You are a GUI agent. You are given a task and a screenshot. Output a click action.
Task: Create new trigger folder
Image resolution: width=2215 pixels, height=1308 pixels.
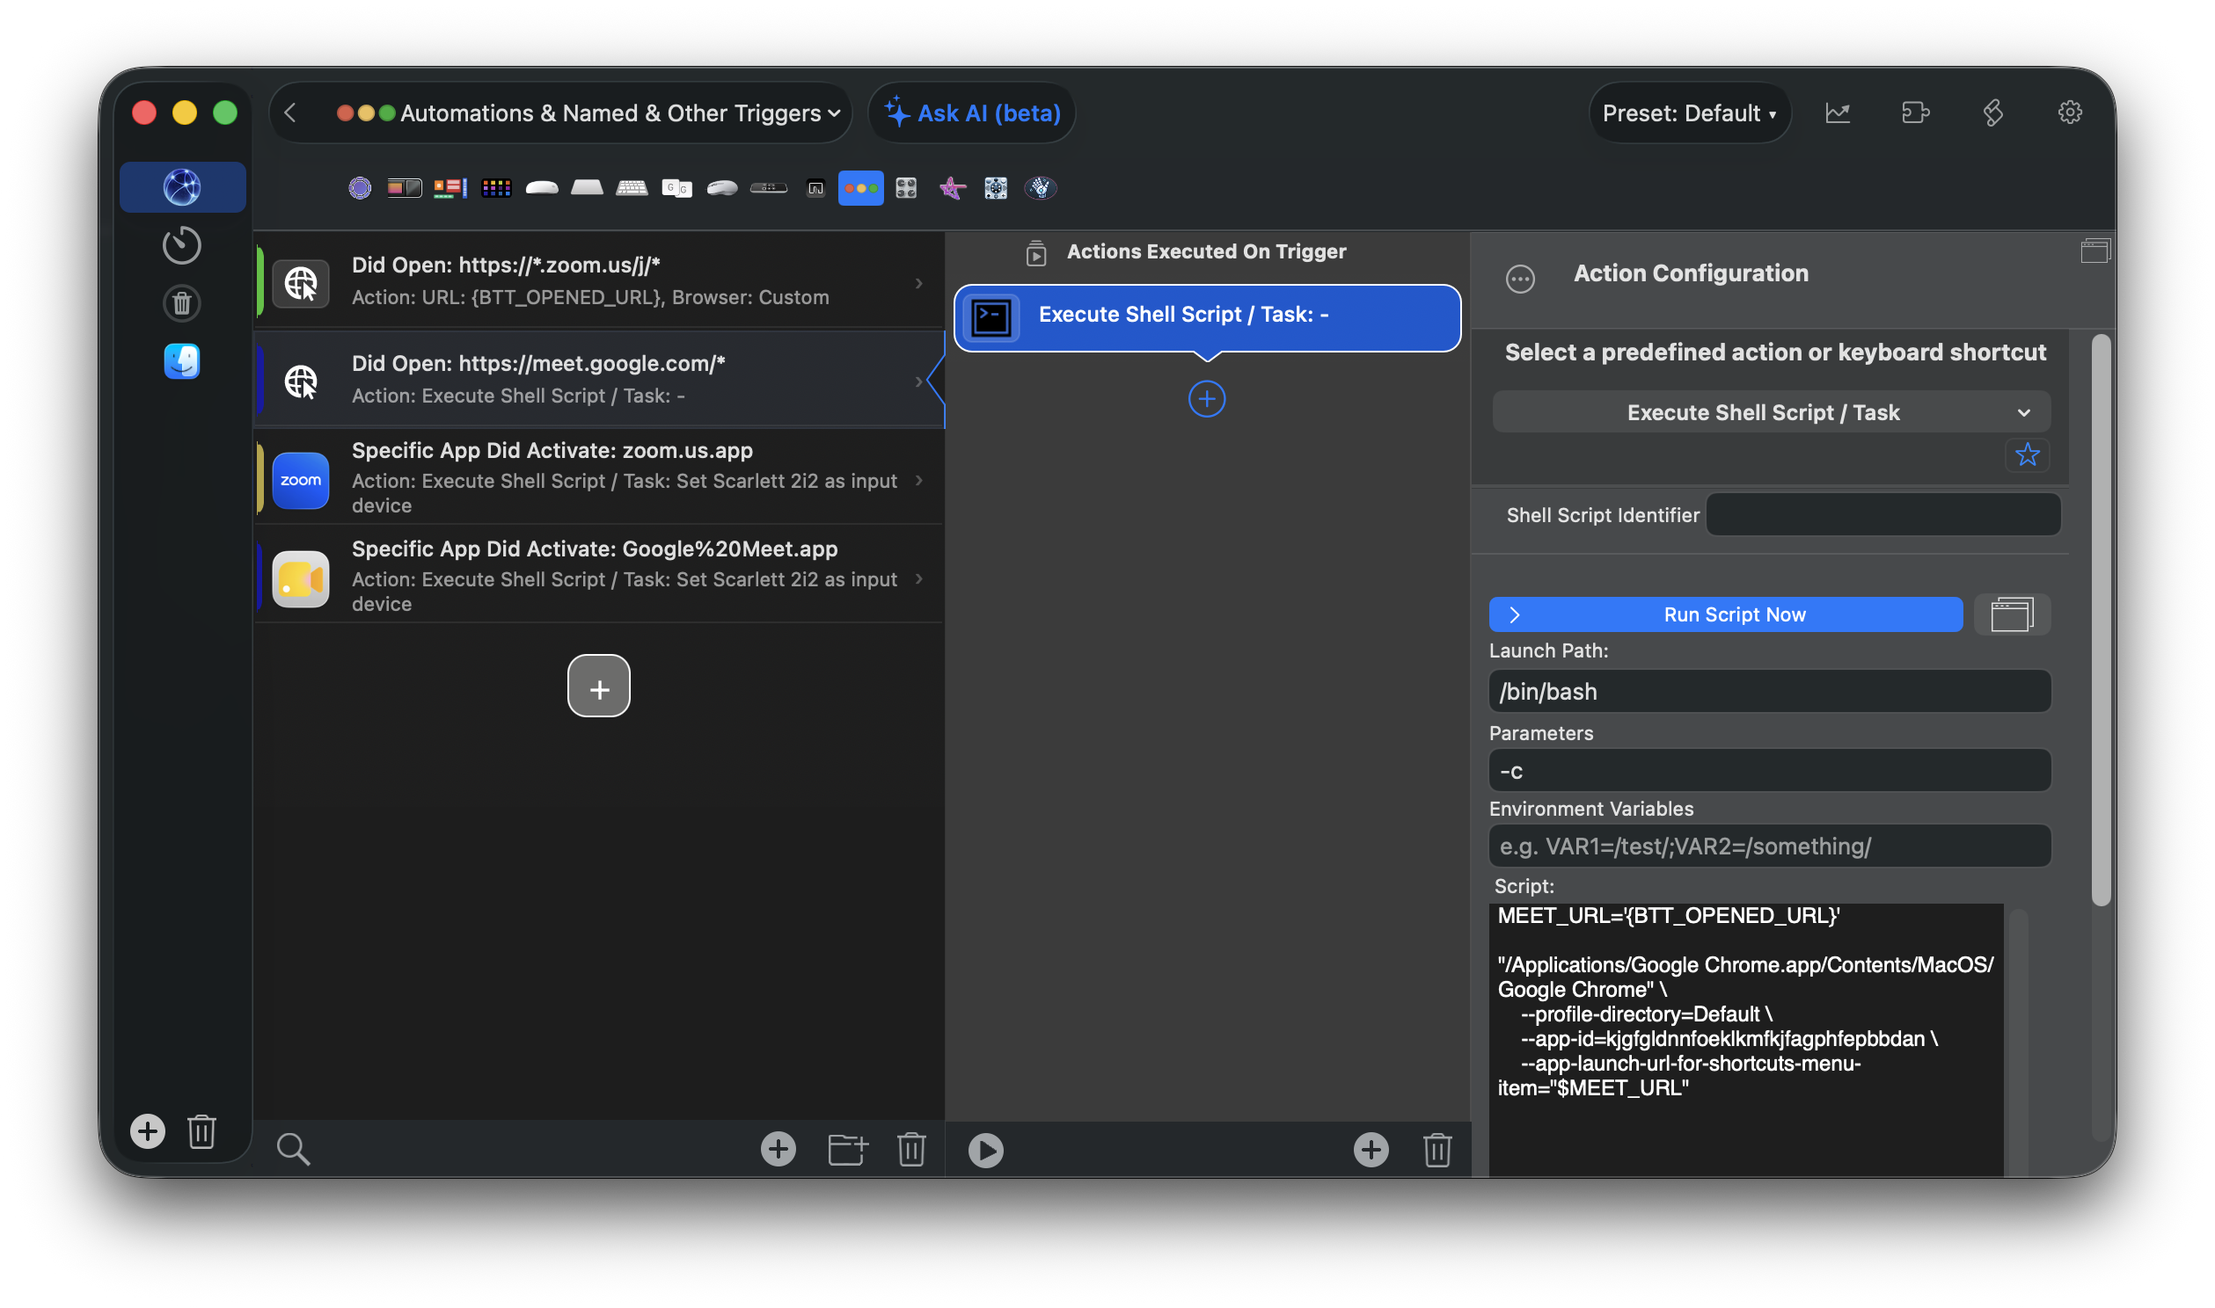click(x=846, y=1150)
